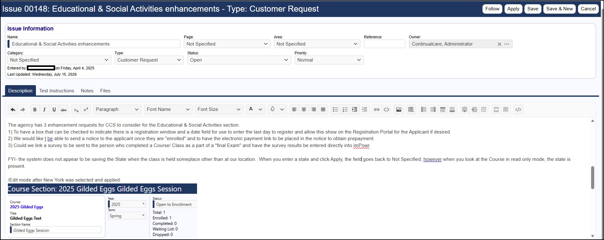This screenshot has height=240, width=604.
Task: Click the description scrollbar down arrow
Action: (593, 236)
